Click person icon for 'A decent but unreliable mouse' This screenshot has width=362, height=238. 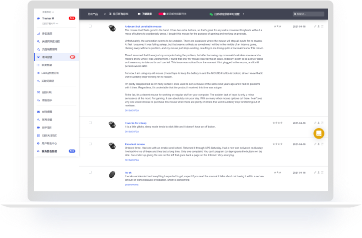(x=318, y=27)
